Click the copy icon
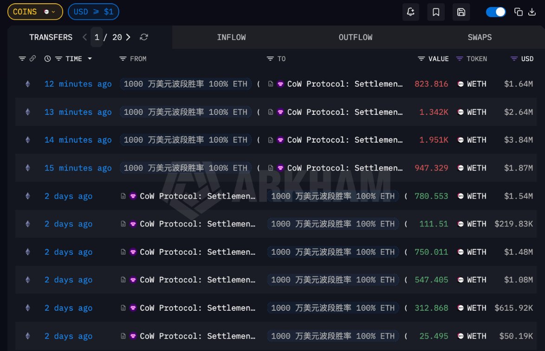Screen dimensions: 545x351 (518, 12)
